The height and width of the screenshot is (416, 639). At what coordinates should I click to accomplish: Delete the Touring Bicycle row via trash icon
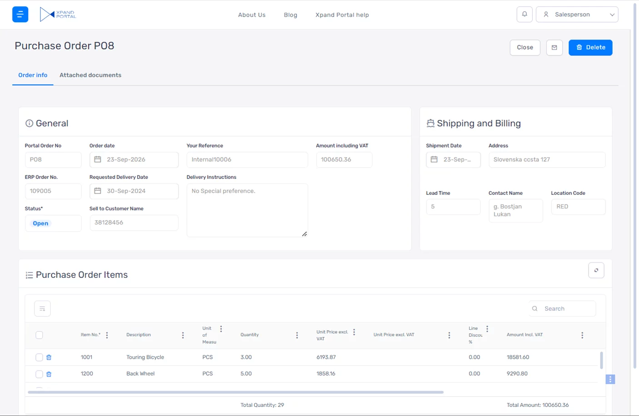tap(49, 357)
